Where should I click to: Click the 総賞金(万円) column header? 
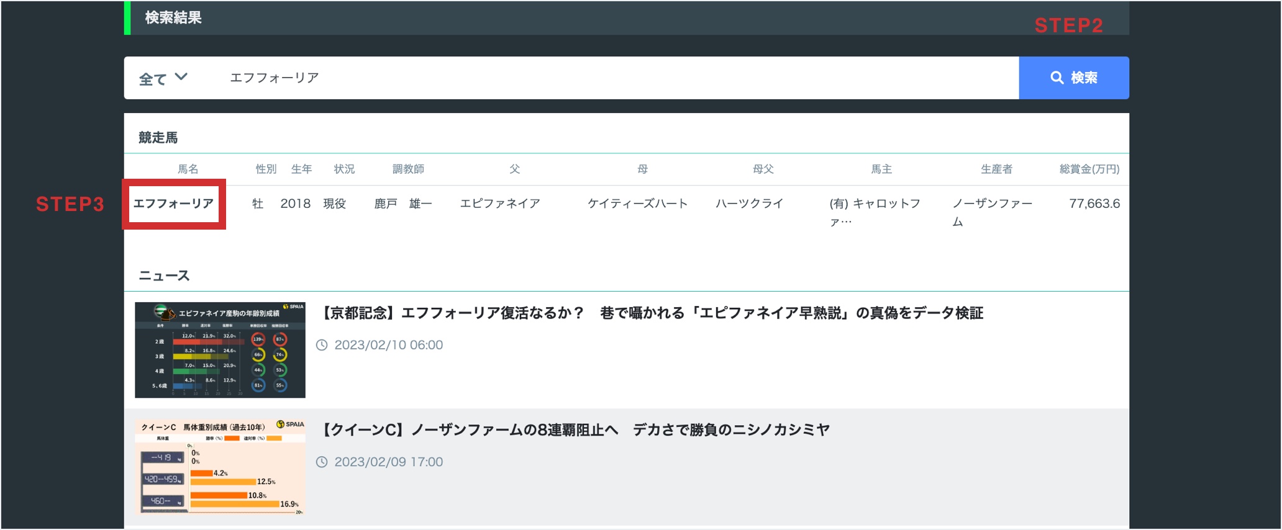pyautogui.click(x=1089, y=169)
